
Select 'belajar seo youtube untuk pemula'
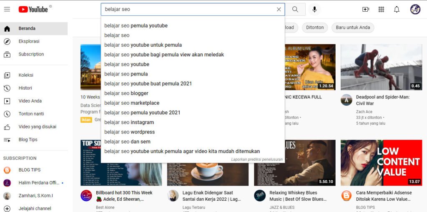point(193,45)
